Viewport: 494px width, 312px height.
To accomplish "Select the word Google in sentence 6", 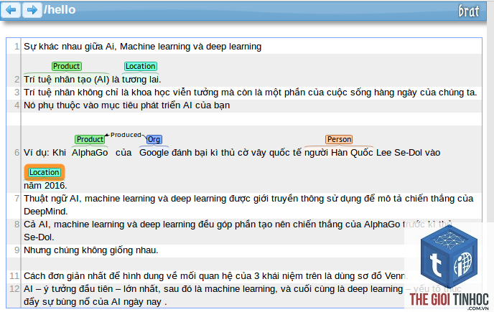I will point(154,153).
